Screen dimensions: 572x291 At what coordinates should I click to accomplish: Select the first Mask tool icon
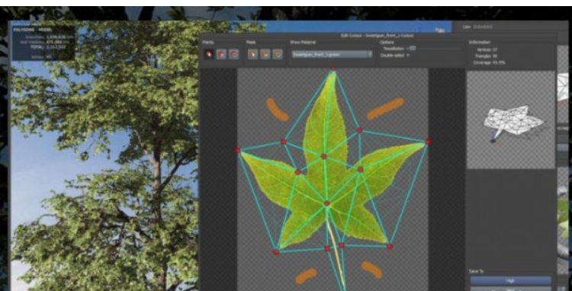pyautogui.click(x=252, y=54)
